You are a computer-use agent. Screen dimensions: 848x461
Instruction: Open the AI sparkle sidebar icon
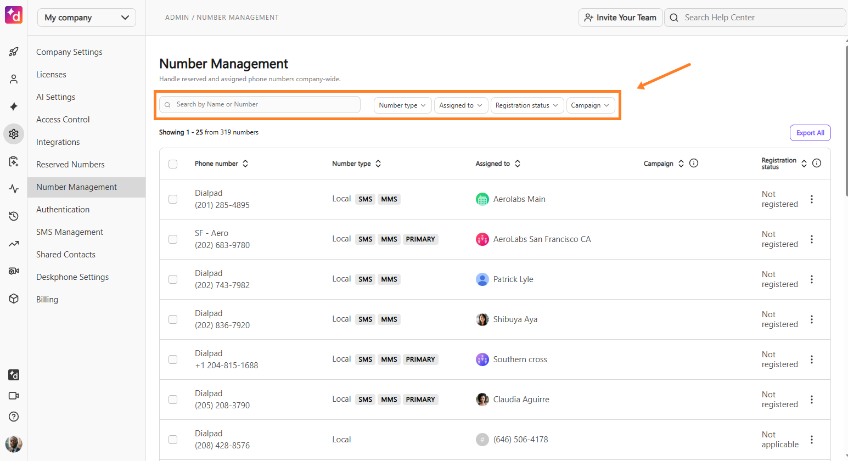tap(14, 106)
